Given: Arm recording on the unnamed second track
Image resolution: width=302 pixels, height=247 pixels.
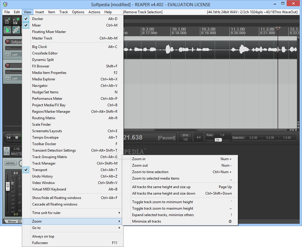Looking at the screenshot, I should [x=7, y=66].
